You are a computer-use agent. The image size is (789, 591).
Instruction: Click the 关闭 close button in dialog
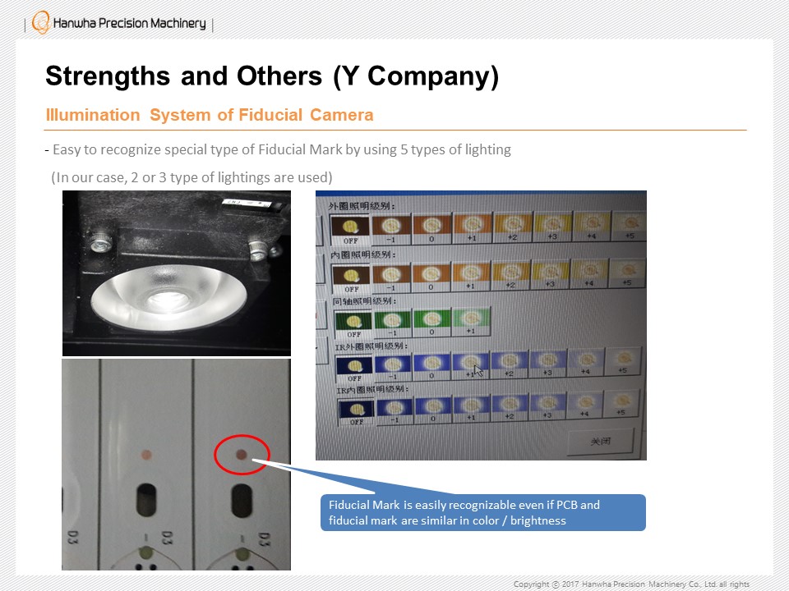click(x=600, y=442)
